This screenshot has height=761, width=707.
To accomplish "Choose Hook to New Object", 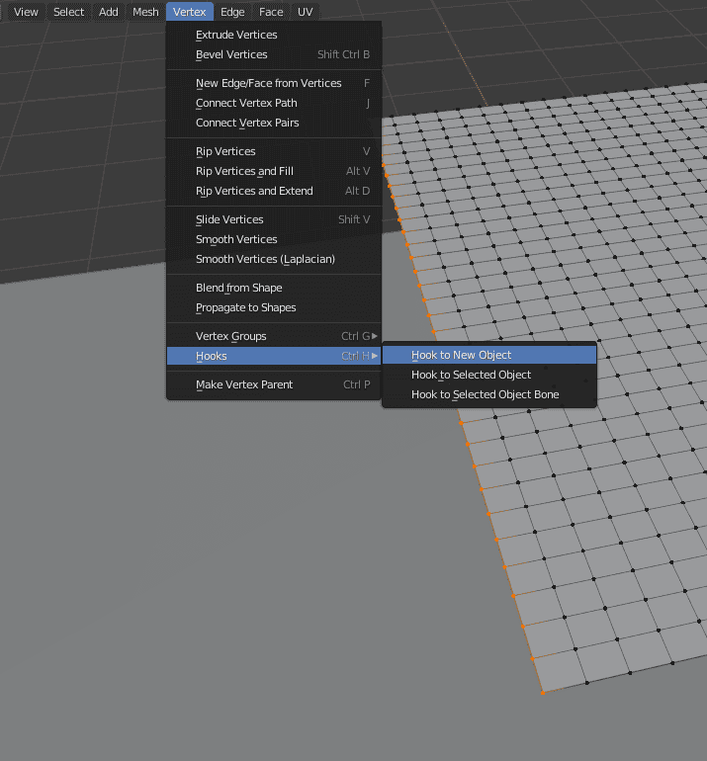I will click(x=461, y=355).
